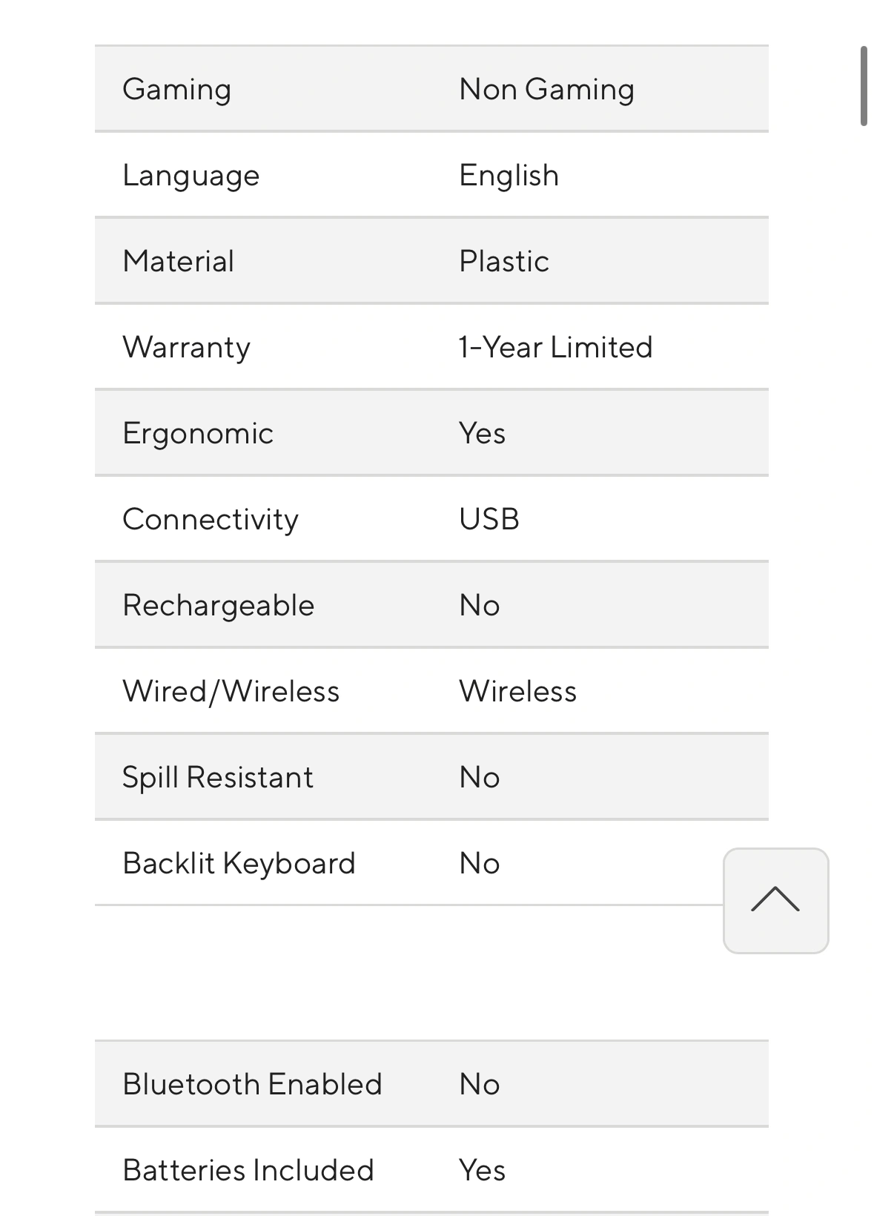Click the Bluetooth Enabled label
The width and height of the screenshot is (874, 1216).
pyautogui.click(x=252, y=1085)
